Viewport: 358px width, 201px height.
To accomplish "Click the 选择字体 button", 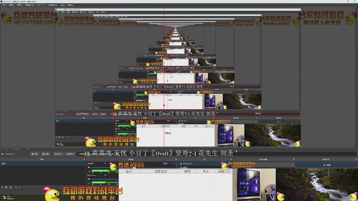I will coord(58,154).
